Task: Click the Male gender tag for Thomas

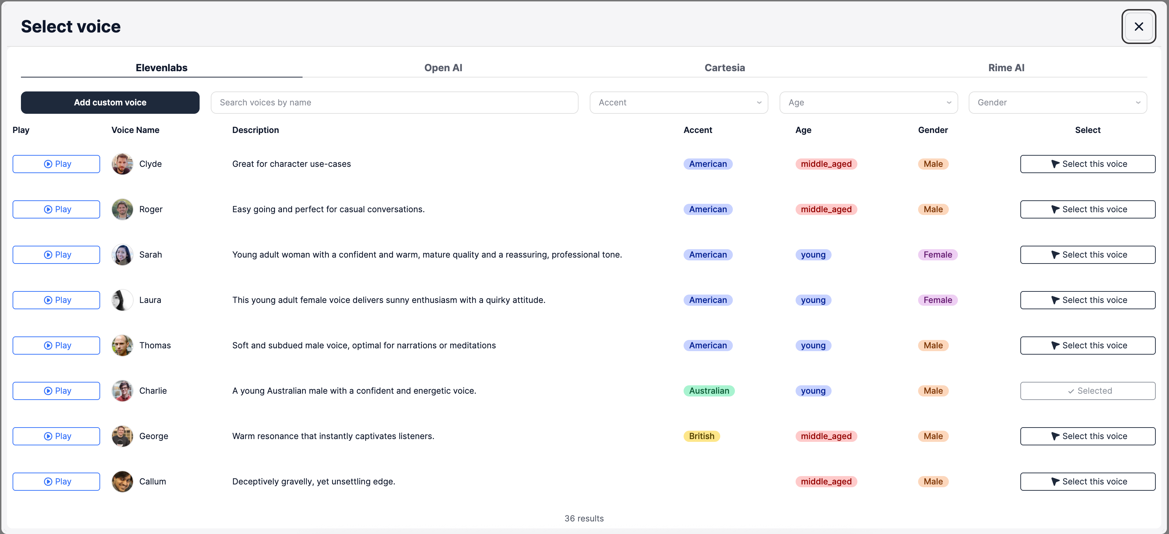Action: (x=933, y=345)
